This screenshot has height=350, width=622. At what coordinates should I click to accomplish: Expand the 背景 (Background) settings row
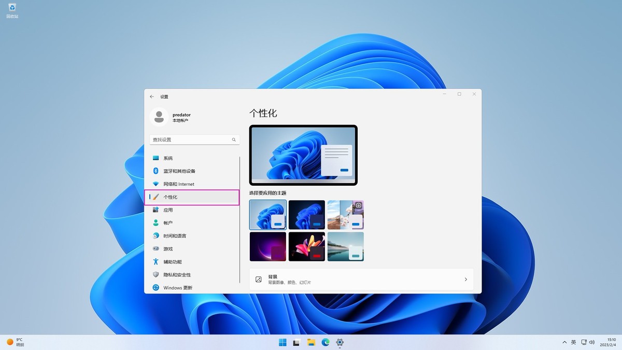coord(361,279)
